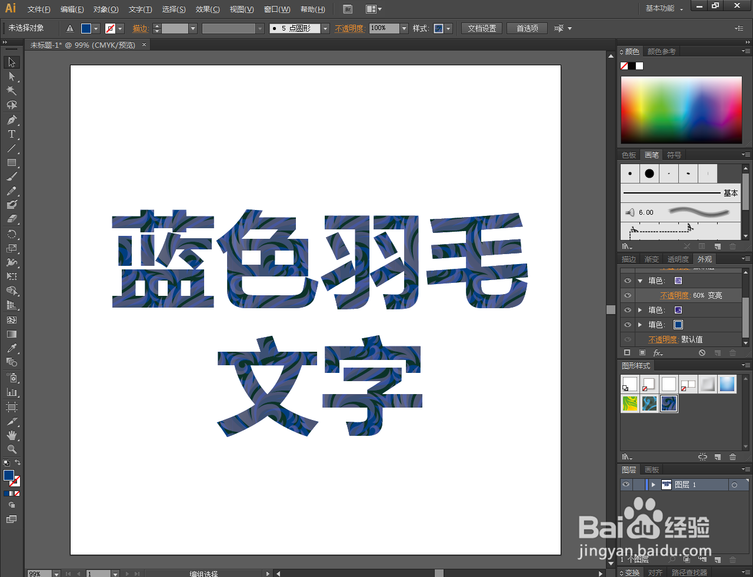This screenshot has width=753, height=577.
Task: Click the 文档设置 button
Action: click(481, 28)
